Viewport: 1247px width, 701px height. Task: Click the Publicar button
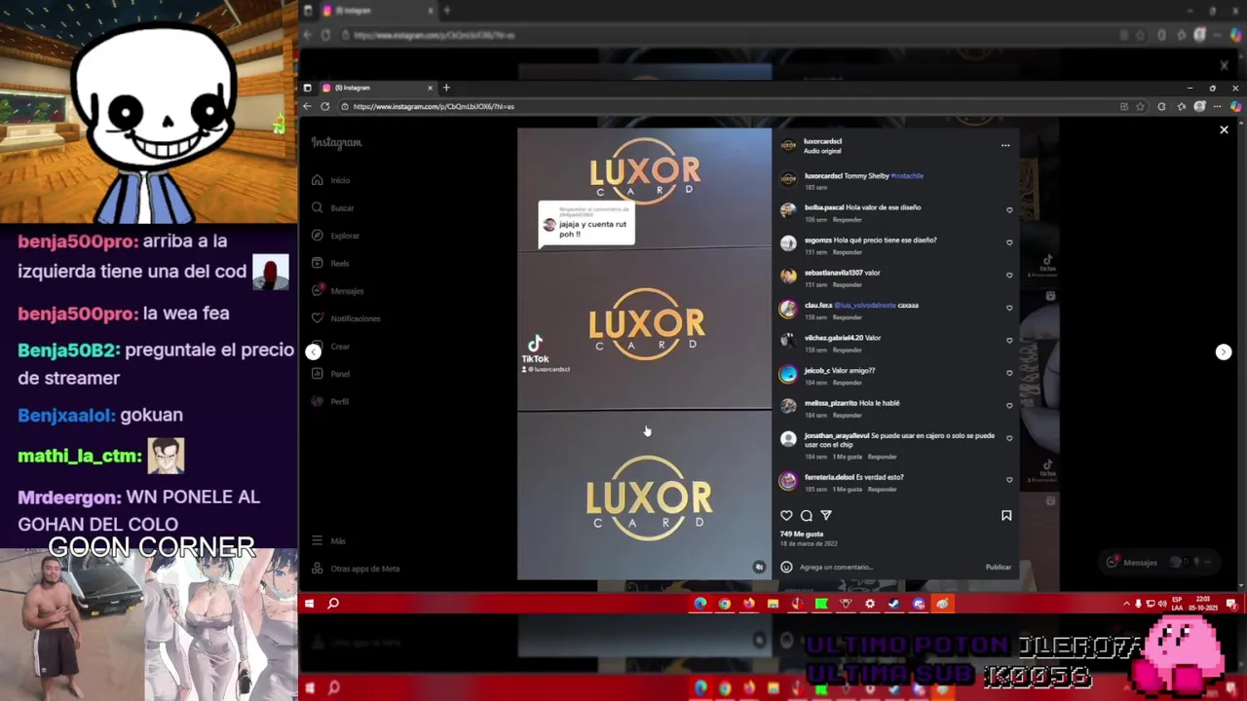pos(998,567)
